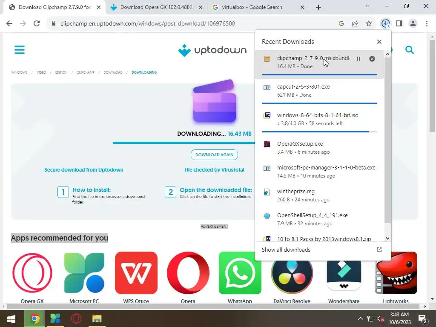Cancel the clipchamp msixbundle download
This screenshot has height=327, width=436.
point(372,59)
